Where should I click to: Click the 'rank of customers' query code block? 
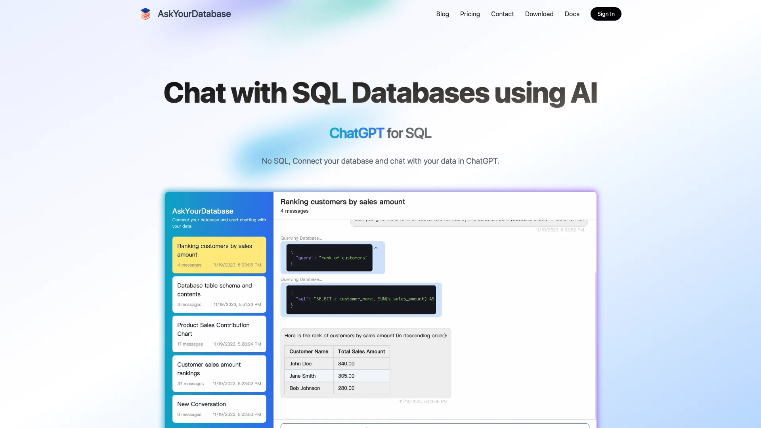point(329,258)
